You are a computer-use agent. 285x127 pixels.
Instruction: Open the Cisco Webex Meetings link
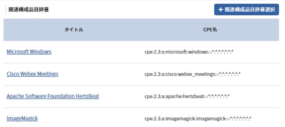coord(32,74)
